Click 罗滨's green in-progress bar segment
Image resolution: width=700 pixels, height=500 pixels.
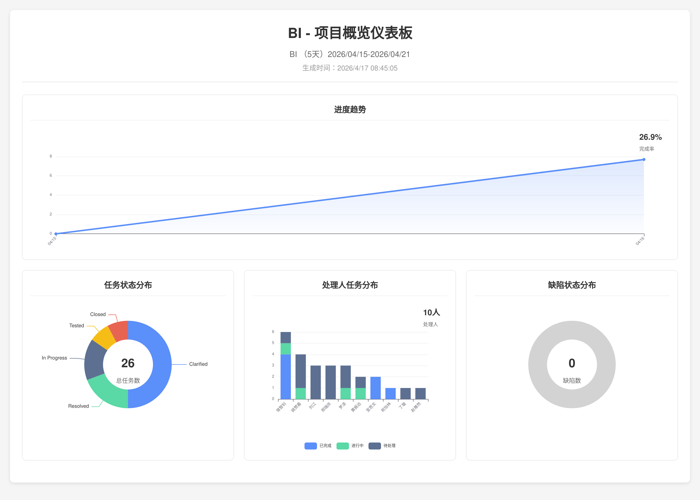tap(345, 393)
